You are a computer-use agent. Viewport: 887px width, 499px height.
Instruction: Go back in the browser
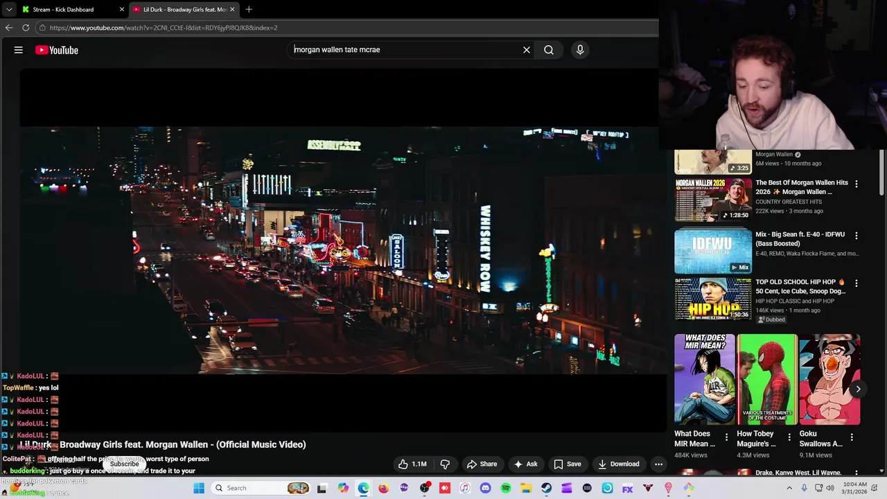click(9, 28)
